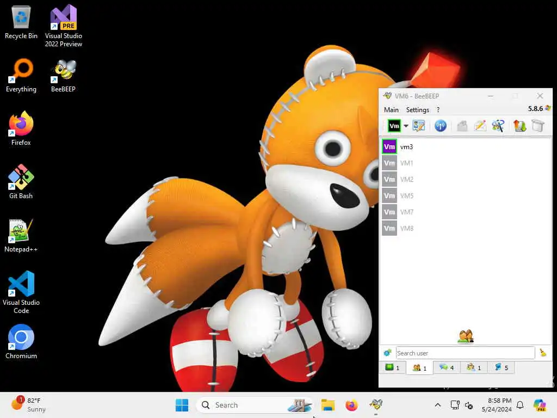Click the broom clear-search icon

pyautogui.click(x=543, y=353)
